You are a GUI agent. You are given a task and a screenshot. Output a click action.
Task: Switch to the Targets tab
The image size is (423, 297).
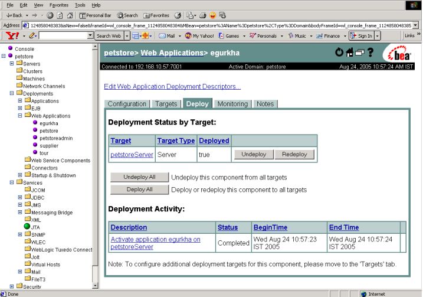click(x=166, y=104)
